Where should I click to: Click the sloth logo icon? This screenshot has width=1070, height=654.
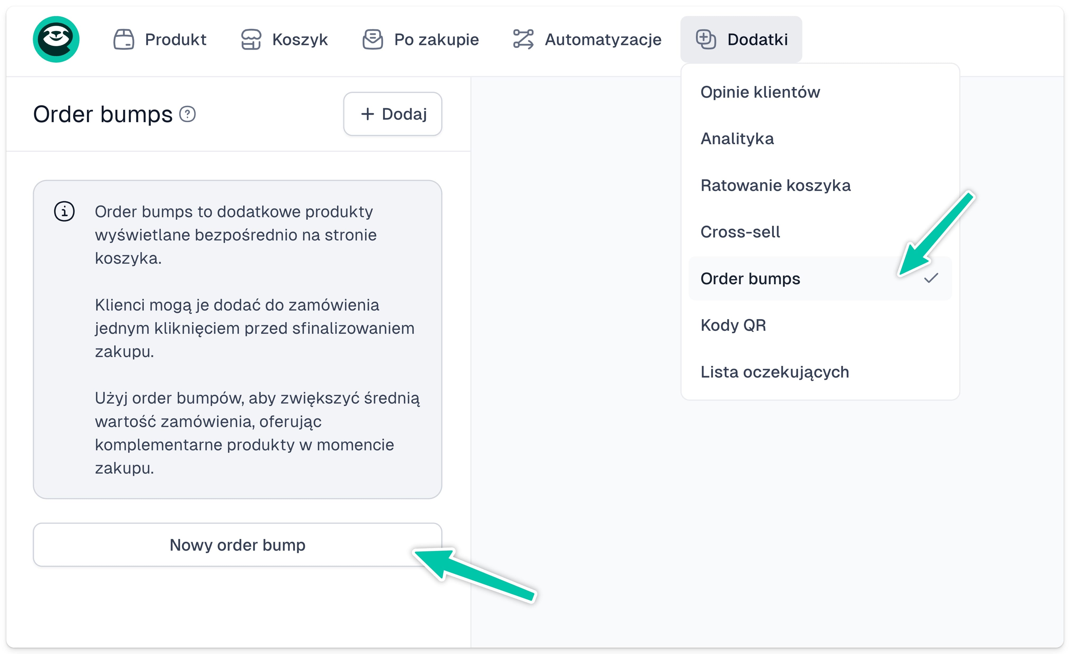tap(56, 40)
